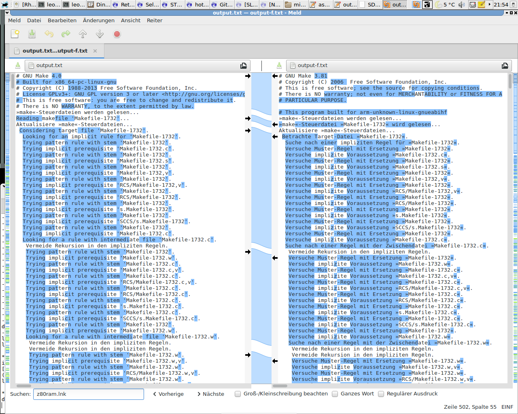Open the Meld menu
Image resolution: width=518 pixels, height=414 pixels.
15,21
